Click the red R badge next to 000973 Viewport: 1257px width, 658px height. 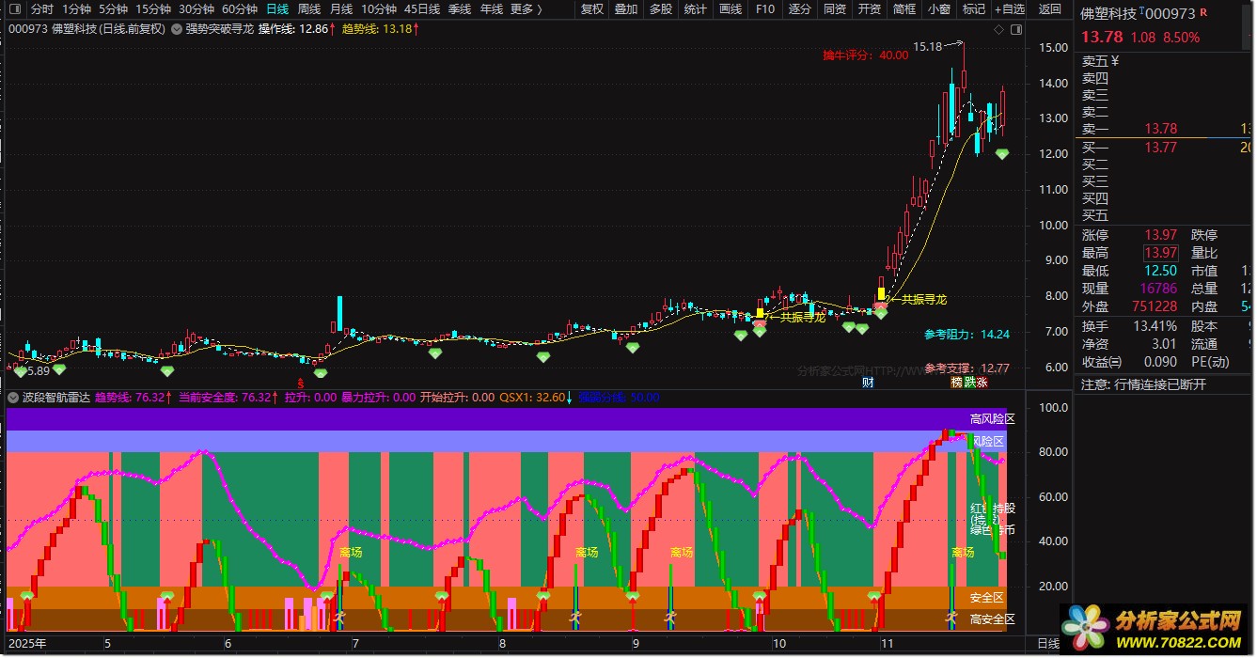1203,12
